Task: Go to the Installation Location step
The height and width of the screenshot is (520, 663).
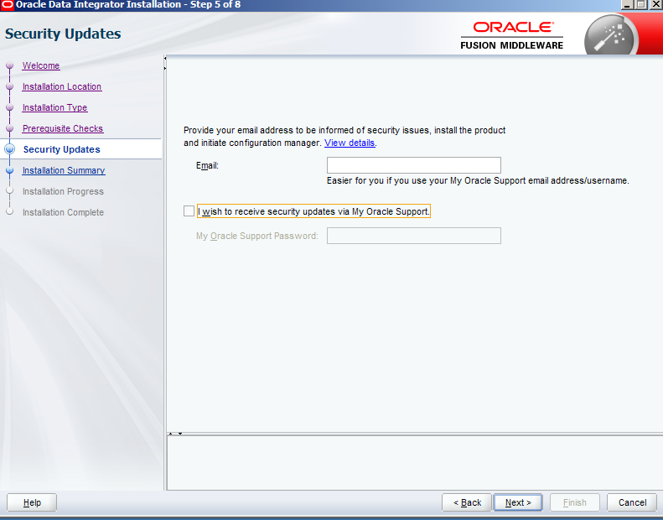Action: [x=61, y=86]
